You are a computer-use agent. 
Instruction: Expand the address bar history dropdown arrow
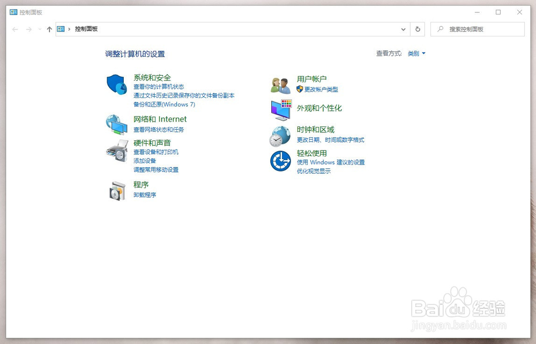pos(404,29)
